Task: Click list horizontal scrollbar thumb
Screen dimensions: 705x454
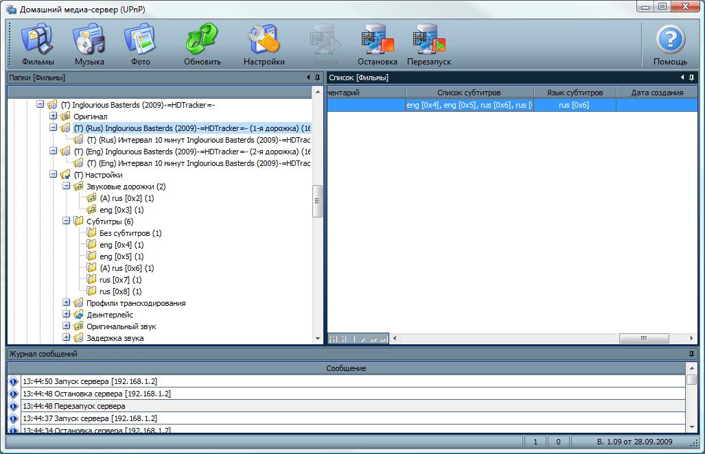Action: click(x=644, y=338)
